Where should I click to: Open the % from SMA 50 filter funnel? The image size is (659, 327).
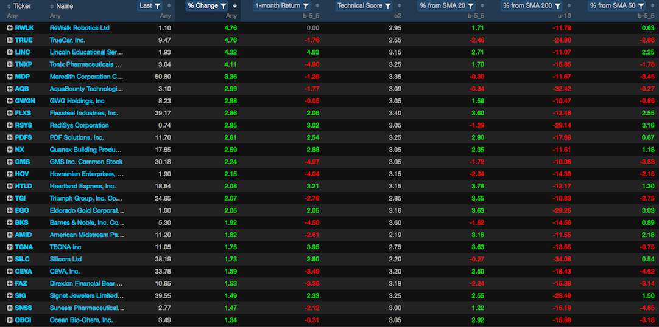pyautogui.click(x=641, y=6)
